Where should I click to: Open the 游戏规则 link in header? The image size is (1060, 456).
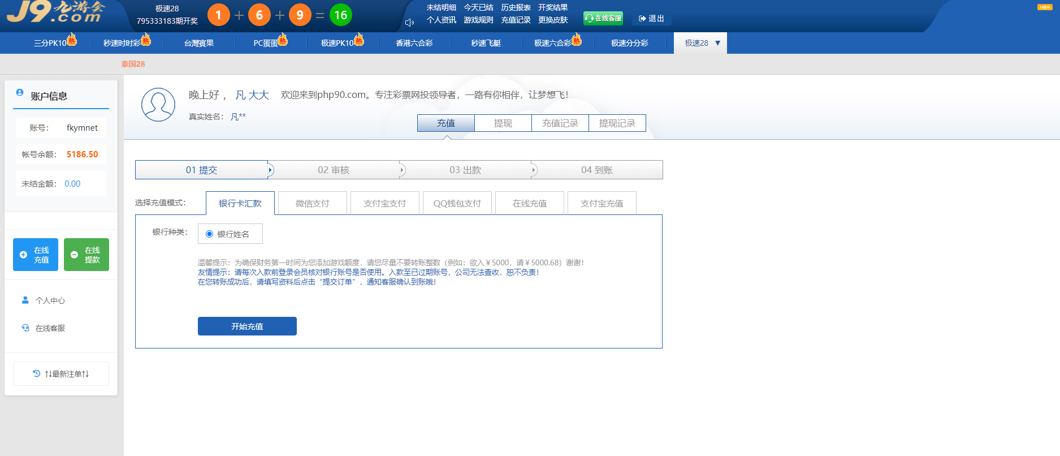pos(478,20)
